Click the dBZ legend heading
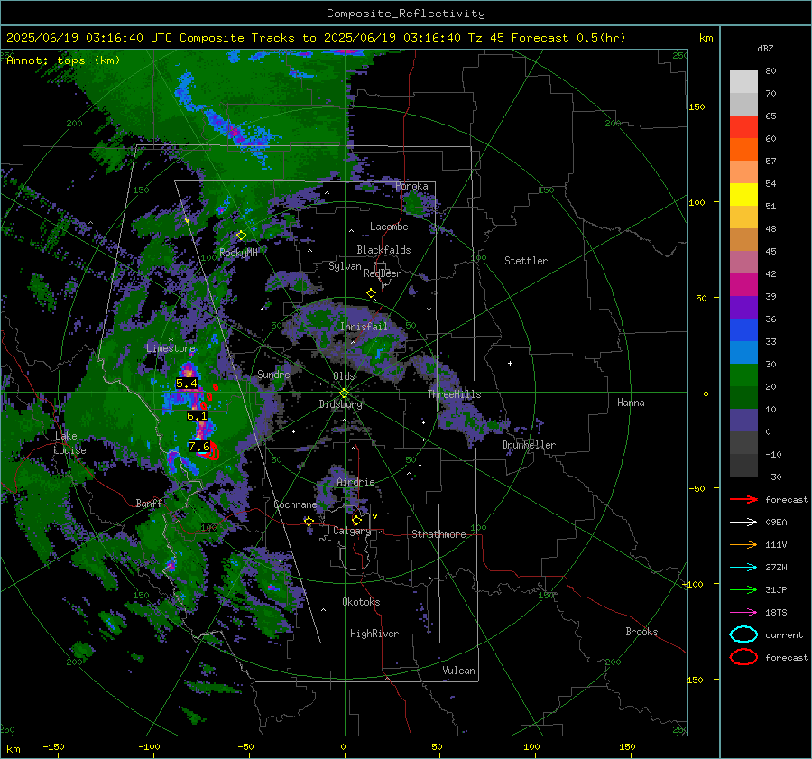The image size is (812, 759). tap(765, 48)
